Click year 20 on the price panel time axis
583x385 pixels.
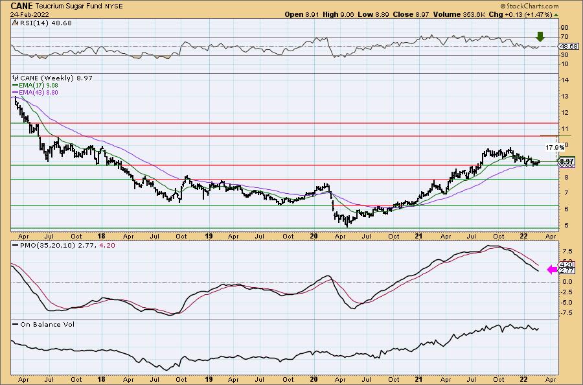pyautogui.click(x=314, y=236)
